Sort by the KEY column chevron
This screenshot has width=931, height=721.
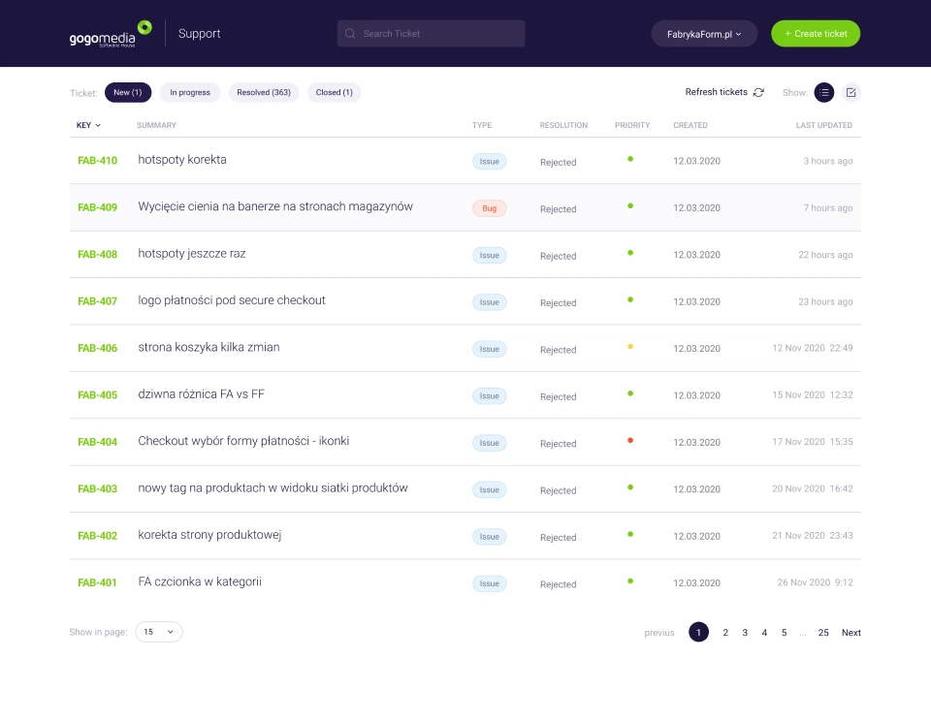point(98,126)
